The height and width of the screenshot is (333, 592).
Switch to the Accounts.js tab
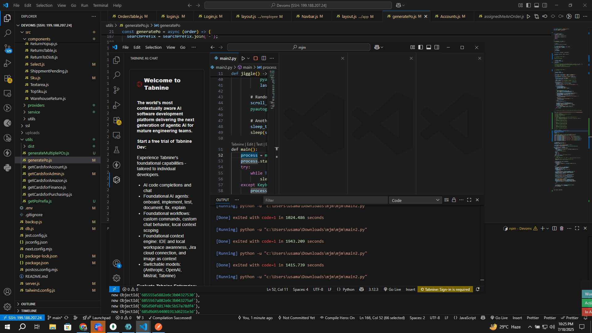[x=453, y=16]
